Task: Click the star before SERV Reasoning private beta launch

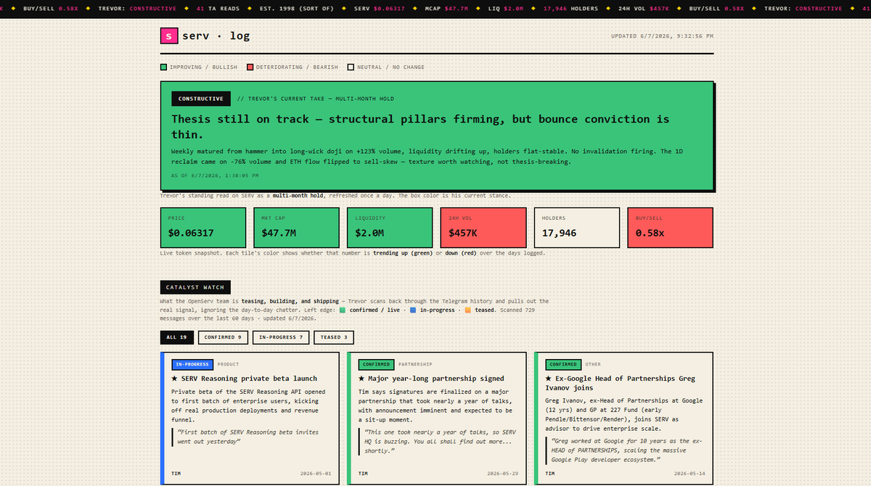Action: pos(174,379)
